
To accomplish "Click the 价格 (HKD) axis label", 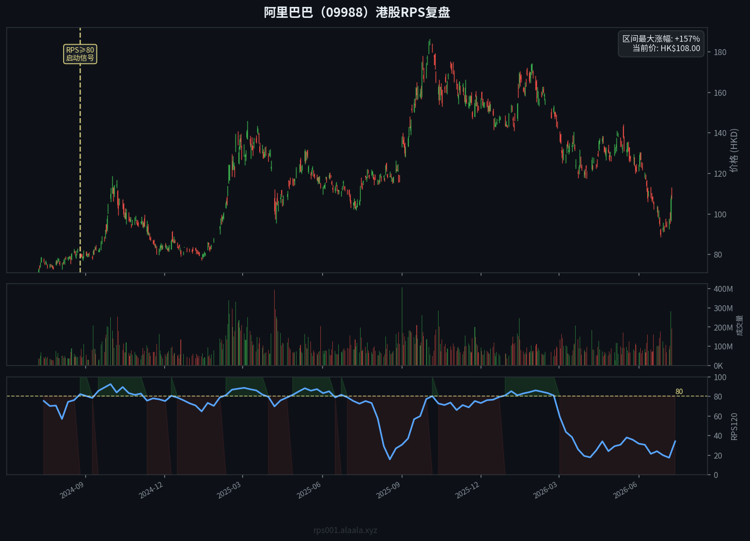I will pyautogui.click(x=734, y=150).
